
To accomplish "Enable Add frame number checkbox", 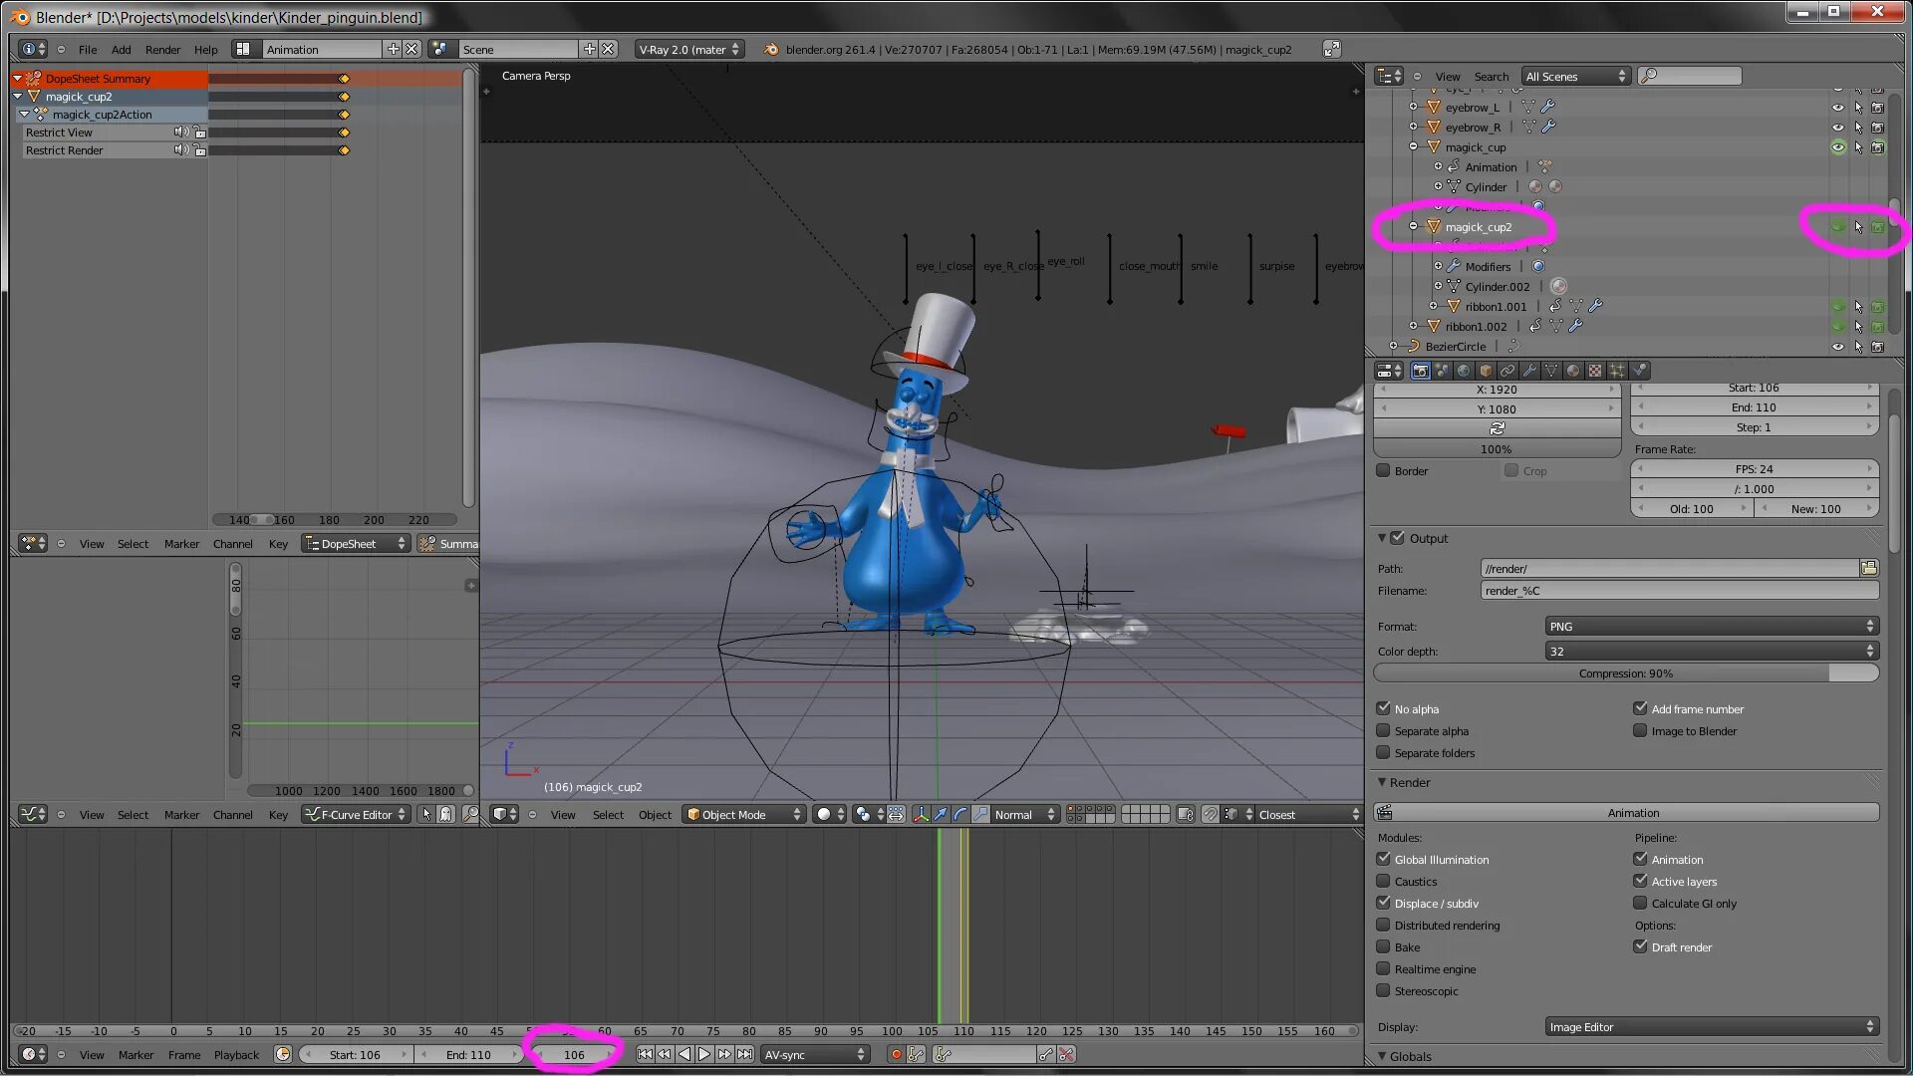I will click(x=1640, y=708).
